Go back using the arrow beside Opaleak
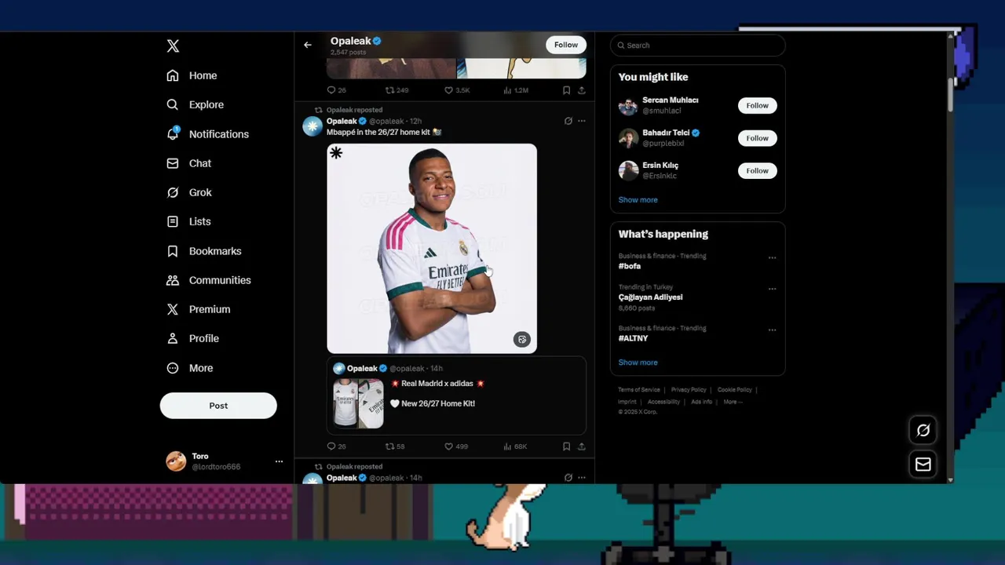This screenshot has width=1005, height=565. pos(308,45)
